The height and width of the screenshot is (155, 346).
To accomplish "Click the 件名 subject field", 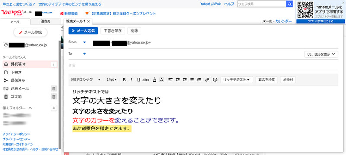I will point(203,65).
